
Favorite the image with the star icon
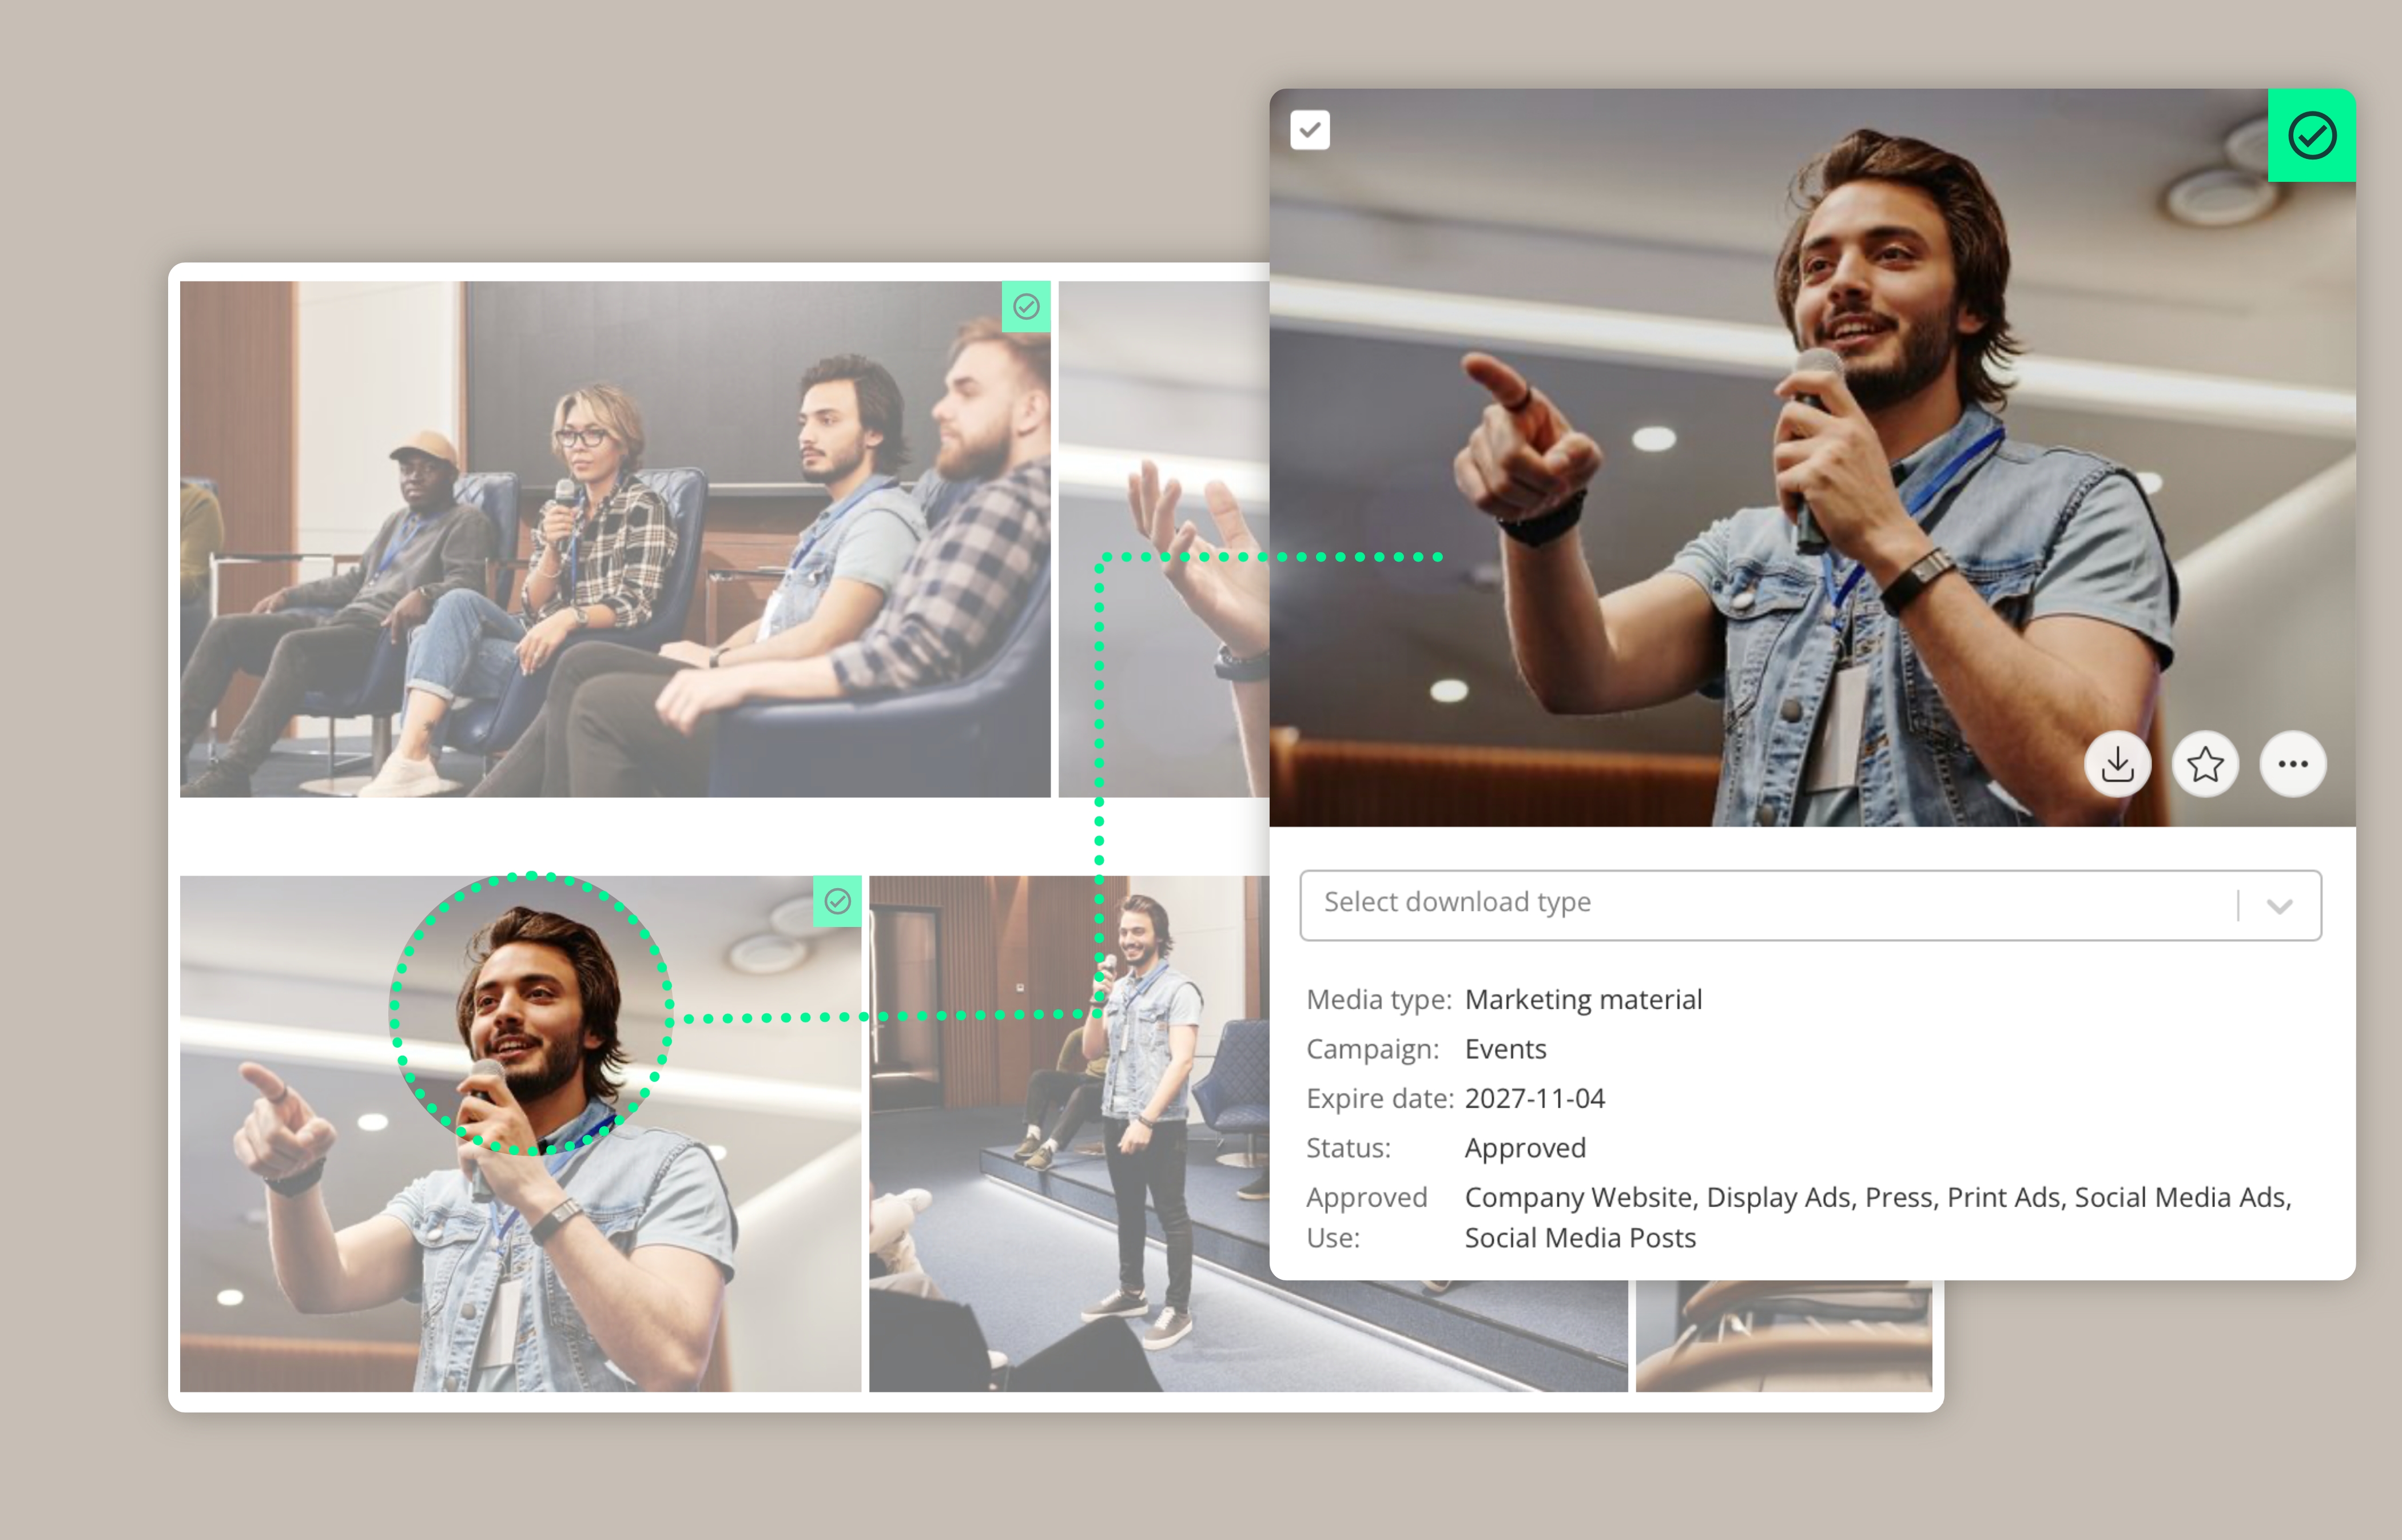click(2205, 765)
